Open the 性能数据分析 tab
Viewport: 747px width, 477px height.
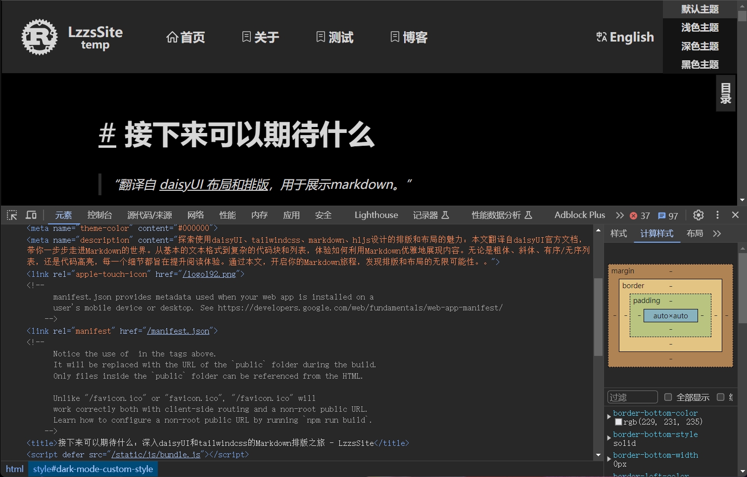click(x=502, y=215)
